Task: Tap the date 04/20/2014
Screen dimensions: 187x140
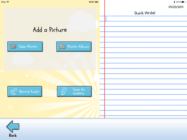Action: pos(176,7)
